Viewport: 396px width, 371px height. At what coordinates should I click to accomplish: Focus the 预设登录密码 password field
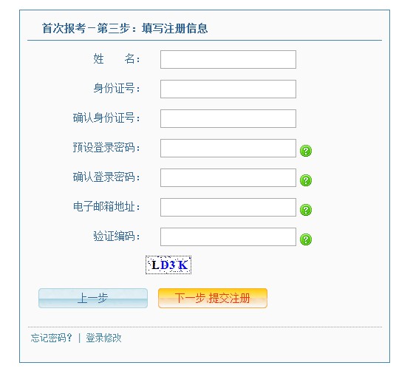(228, 148)
